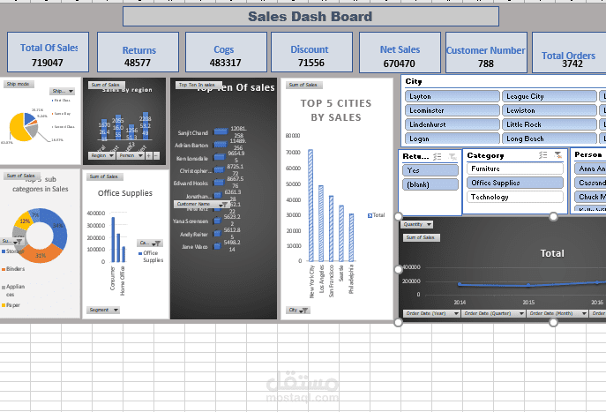The height and width of the screenshot is (412, 606).
Task: Select the Net Sales KPI card
Action: (400, 53)
